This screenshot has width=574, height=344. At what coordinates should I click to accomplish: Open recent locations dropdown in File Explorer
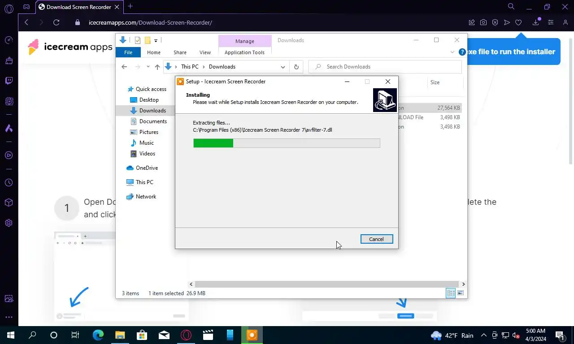148,67
